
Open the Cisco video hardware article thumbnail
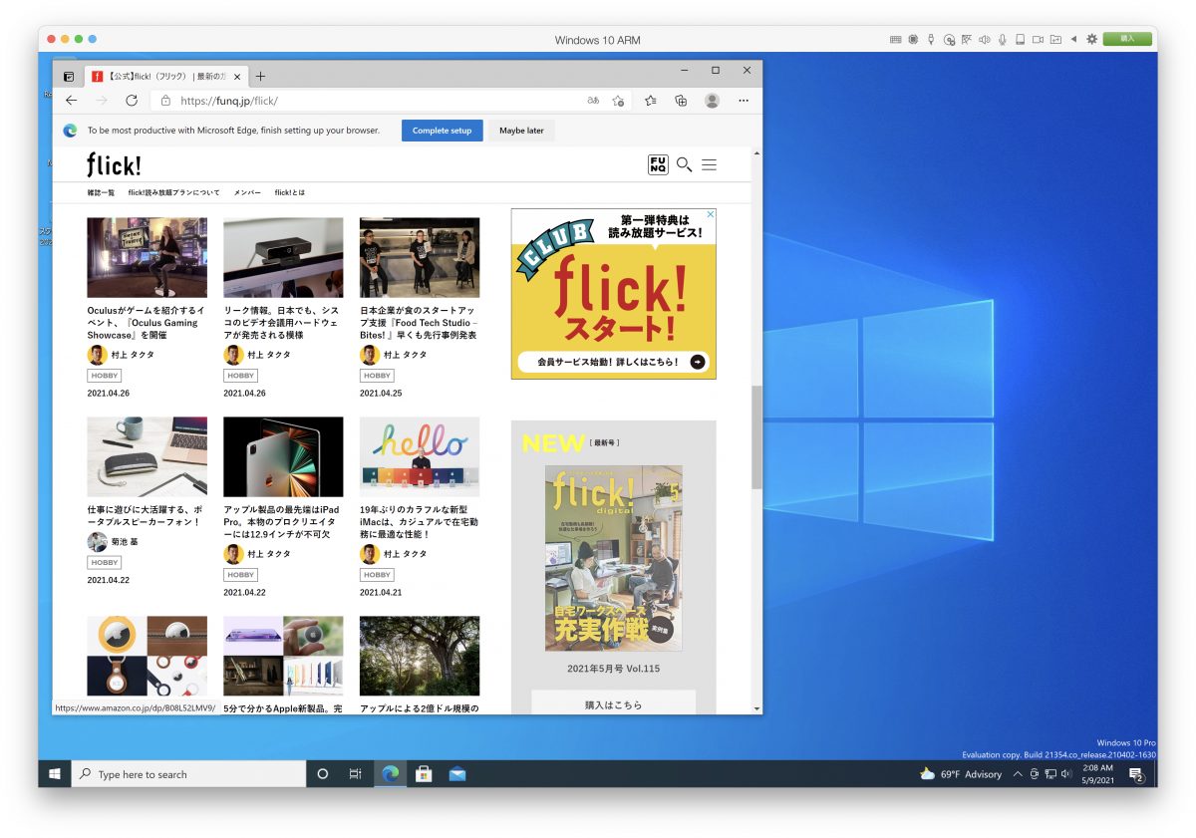(x=283, y=257)
